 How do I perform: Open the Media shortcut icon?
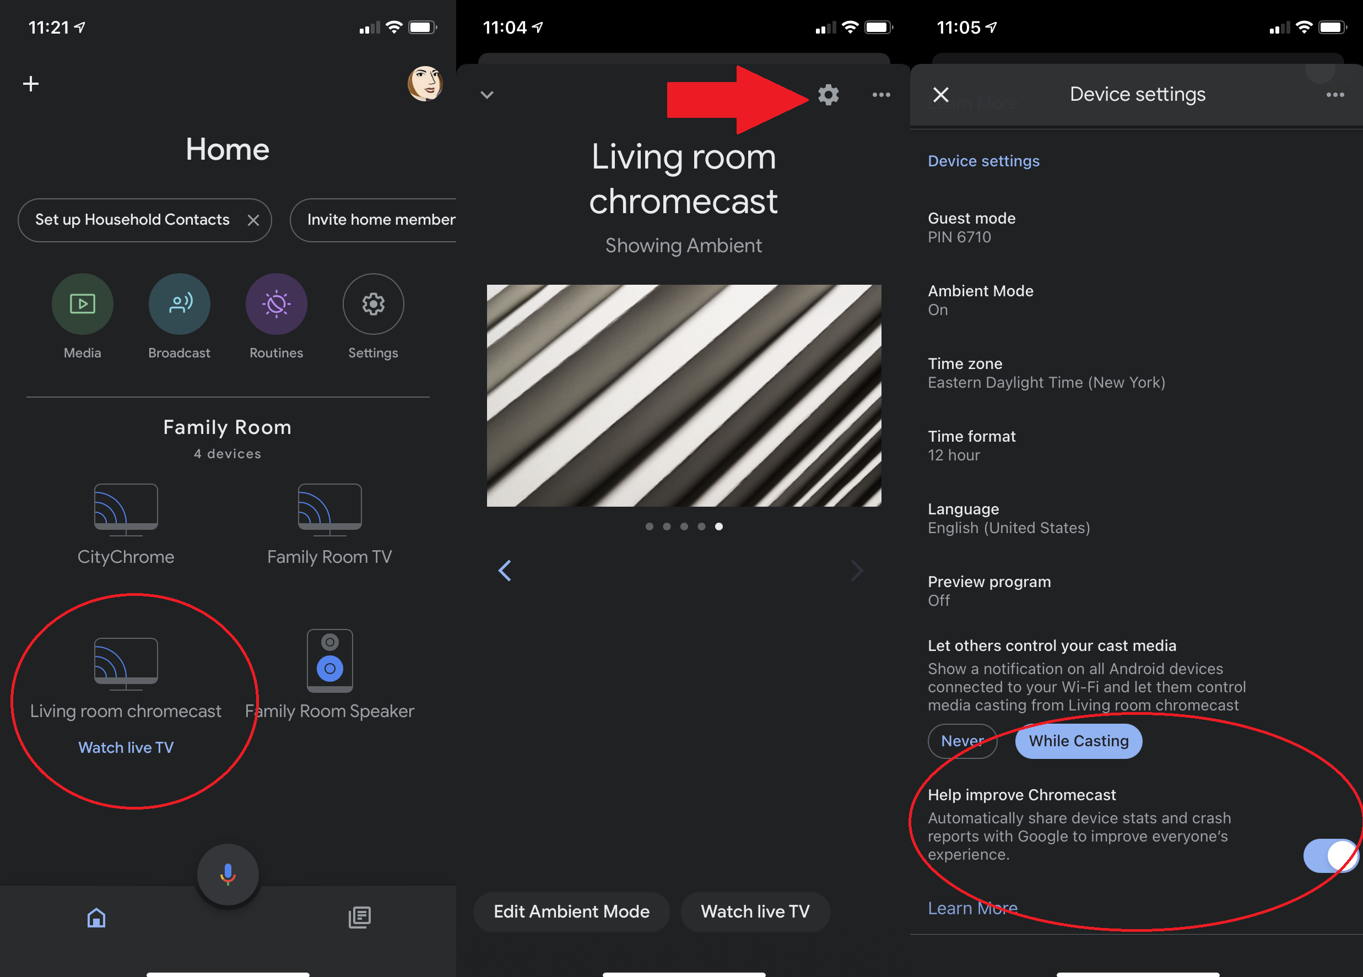82,304
